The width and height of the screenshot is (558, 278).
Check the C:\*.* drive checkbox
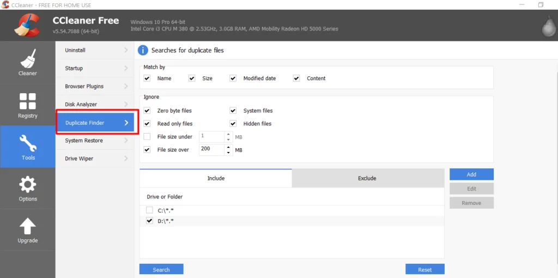coord(149,210)
